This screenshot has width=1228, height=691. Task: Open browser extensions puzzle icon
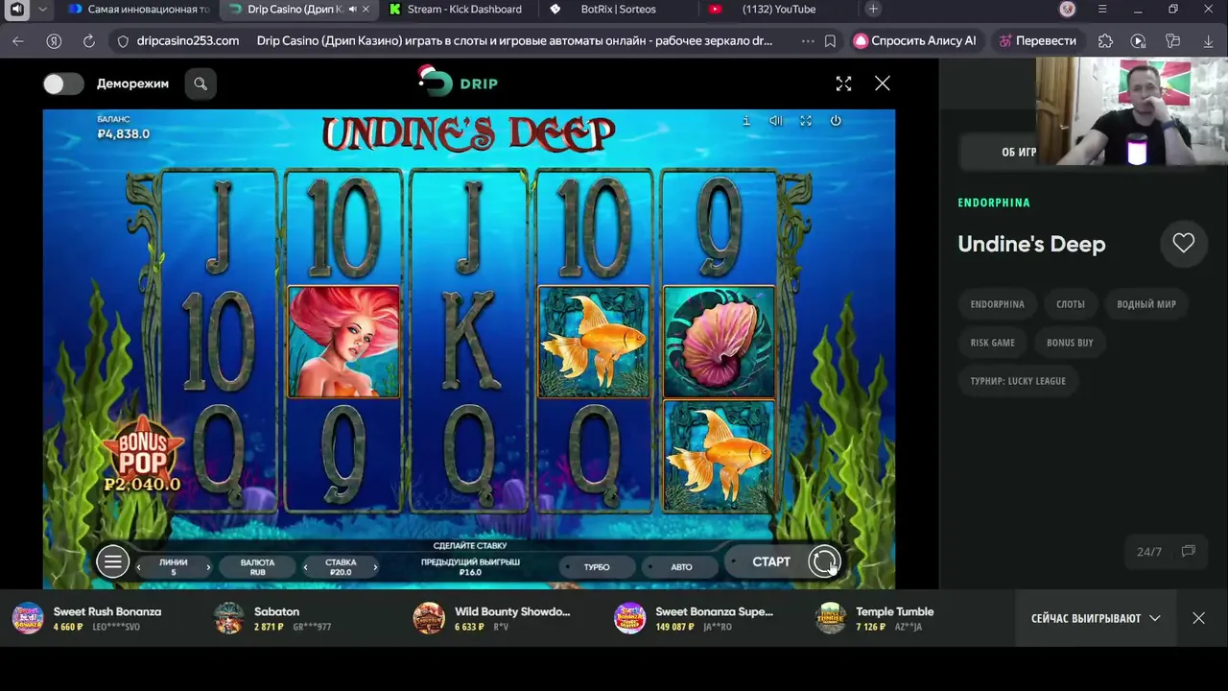(1105, 41)
